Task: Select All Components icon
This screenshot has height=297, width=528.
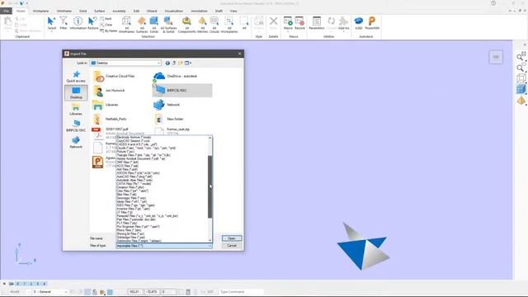Action: pyautogui.click(x=186, y=25)
